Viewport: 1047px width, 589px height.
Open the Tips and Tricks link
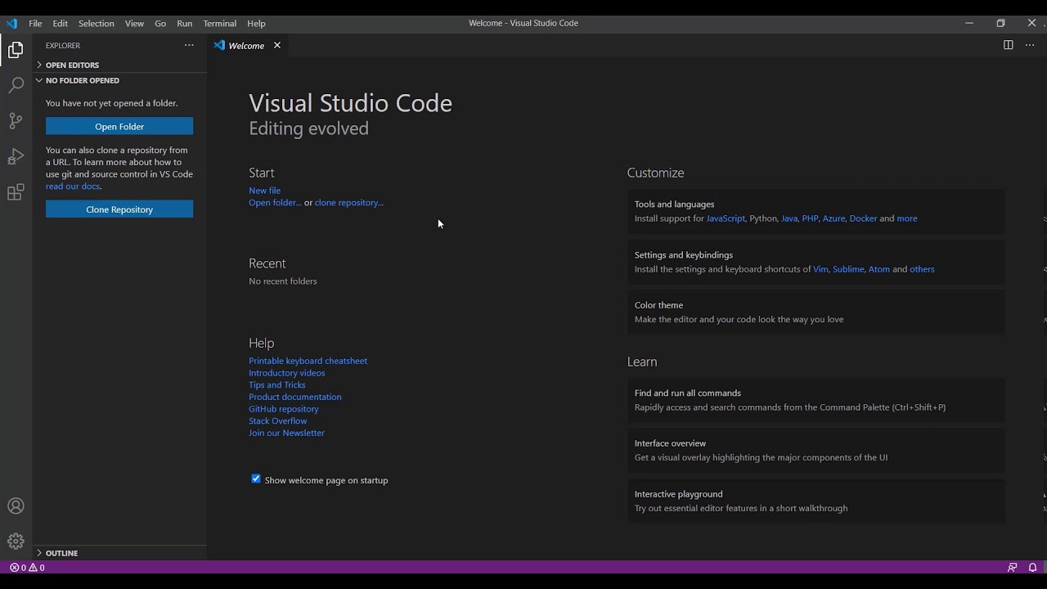(x=276, y=384)
